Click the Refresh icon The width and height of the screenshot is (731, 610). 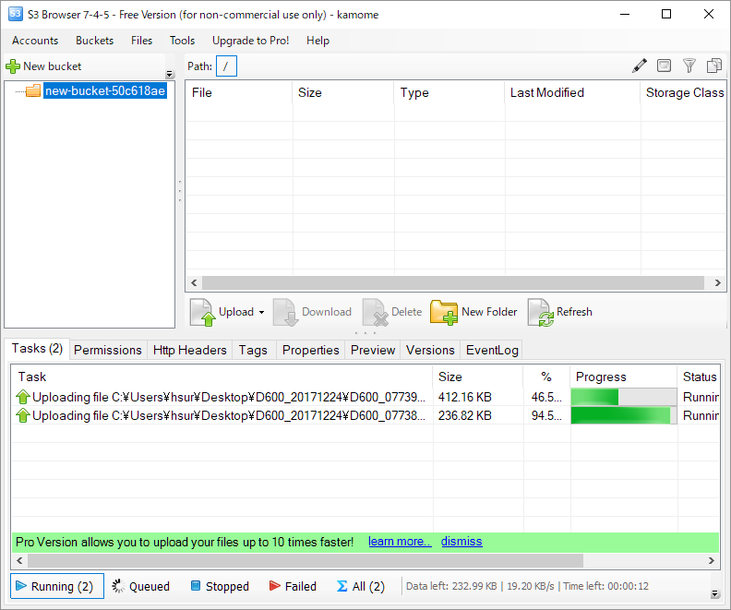[x=541, y=312]
